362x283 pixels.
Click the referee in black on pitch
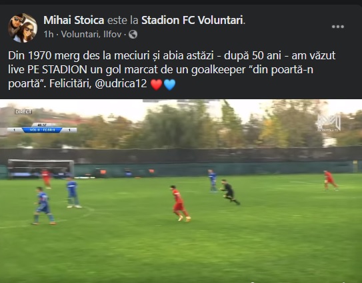point(229,192)
